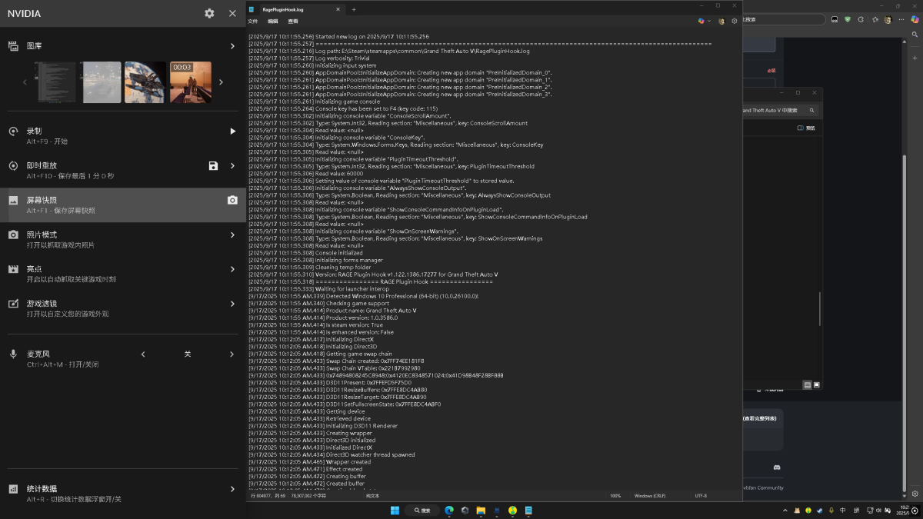Expand the 即时重放 instant replay options
Image resolution: width=923 pixels, height=519 pixels.
coord(232,166)
